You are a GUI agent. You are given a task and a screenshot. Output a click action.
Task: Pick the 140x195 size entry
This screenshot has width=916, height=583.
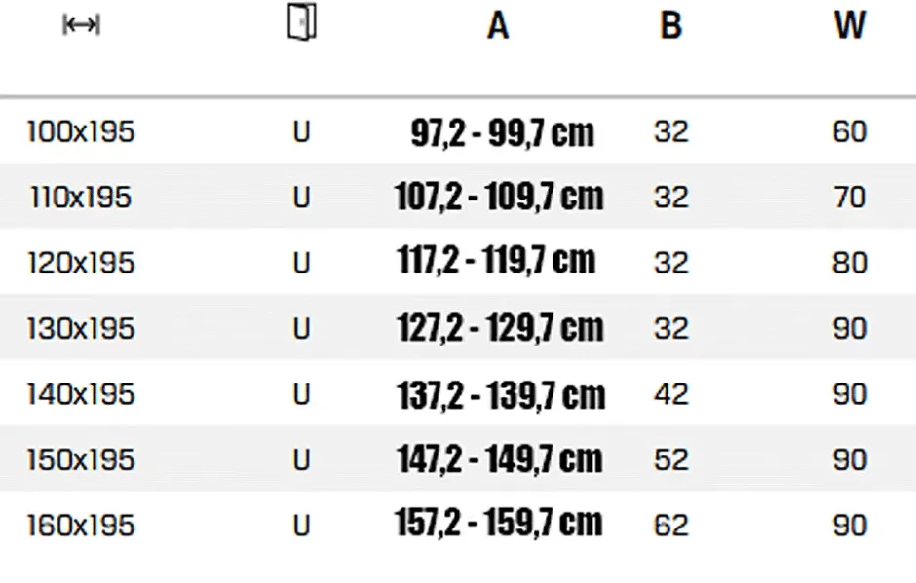click(x=81, y=394)
